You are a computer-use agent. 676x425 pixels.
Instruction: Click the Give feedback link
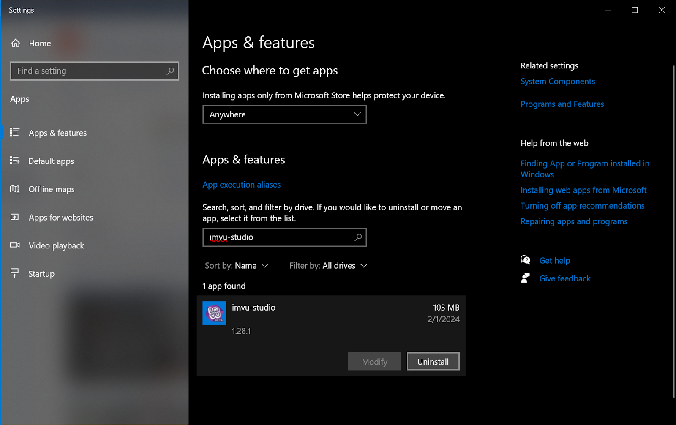tap(565, 278)
